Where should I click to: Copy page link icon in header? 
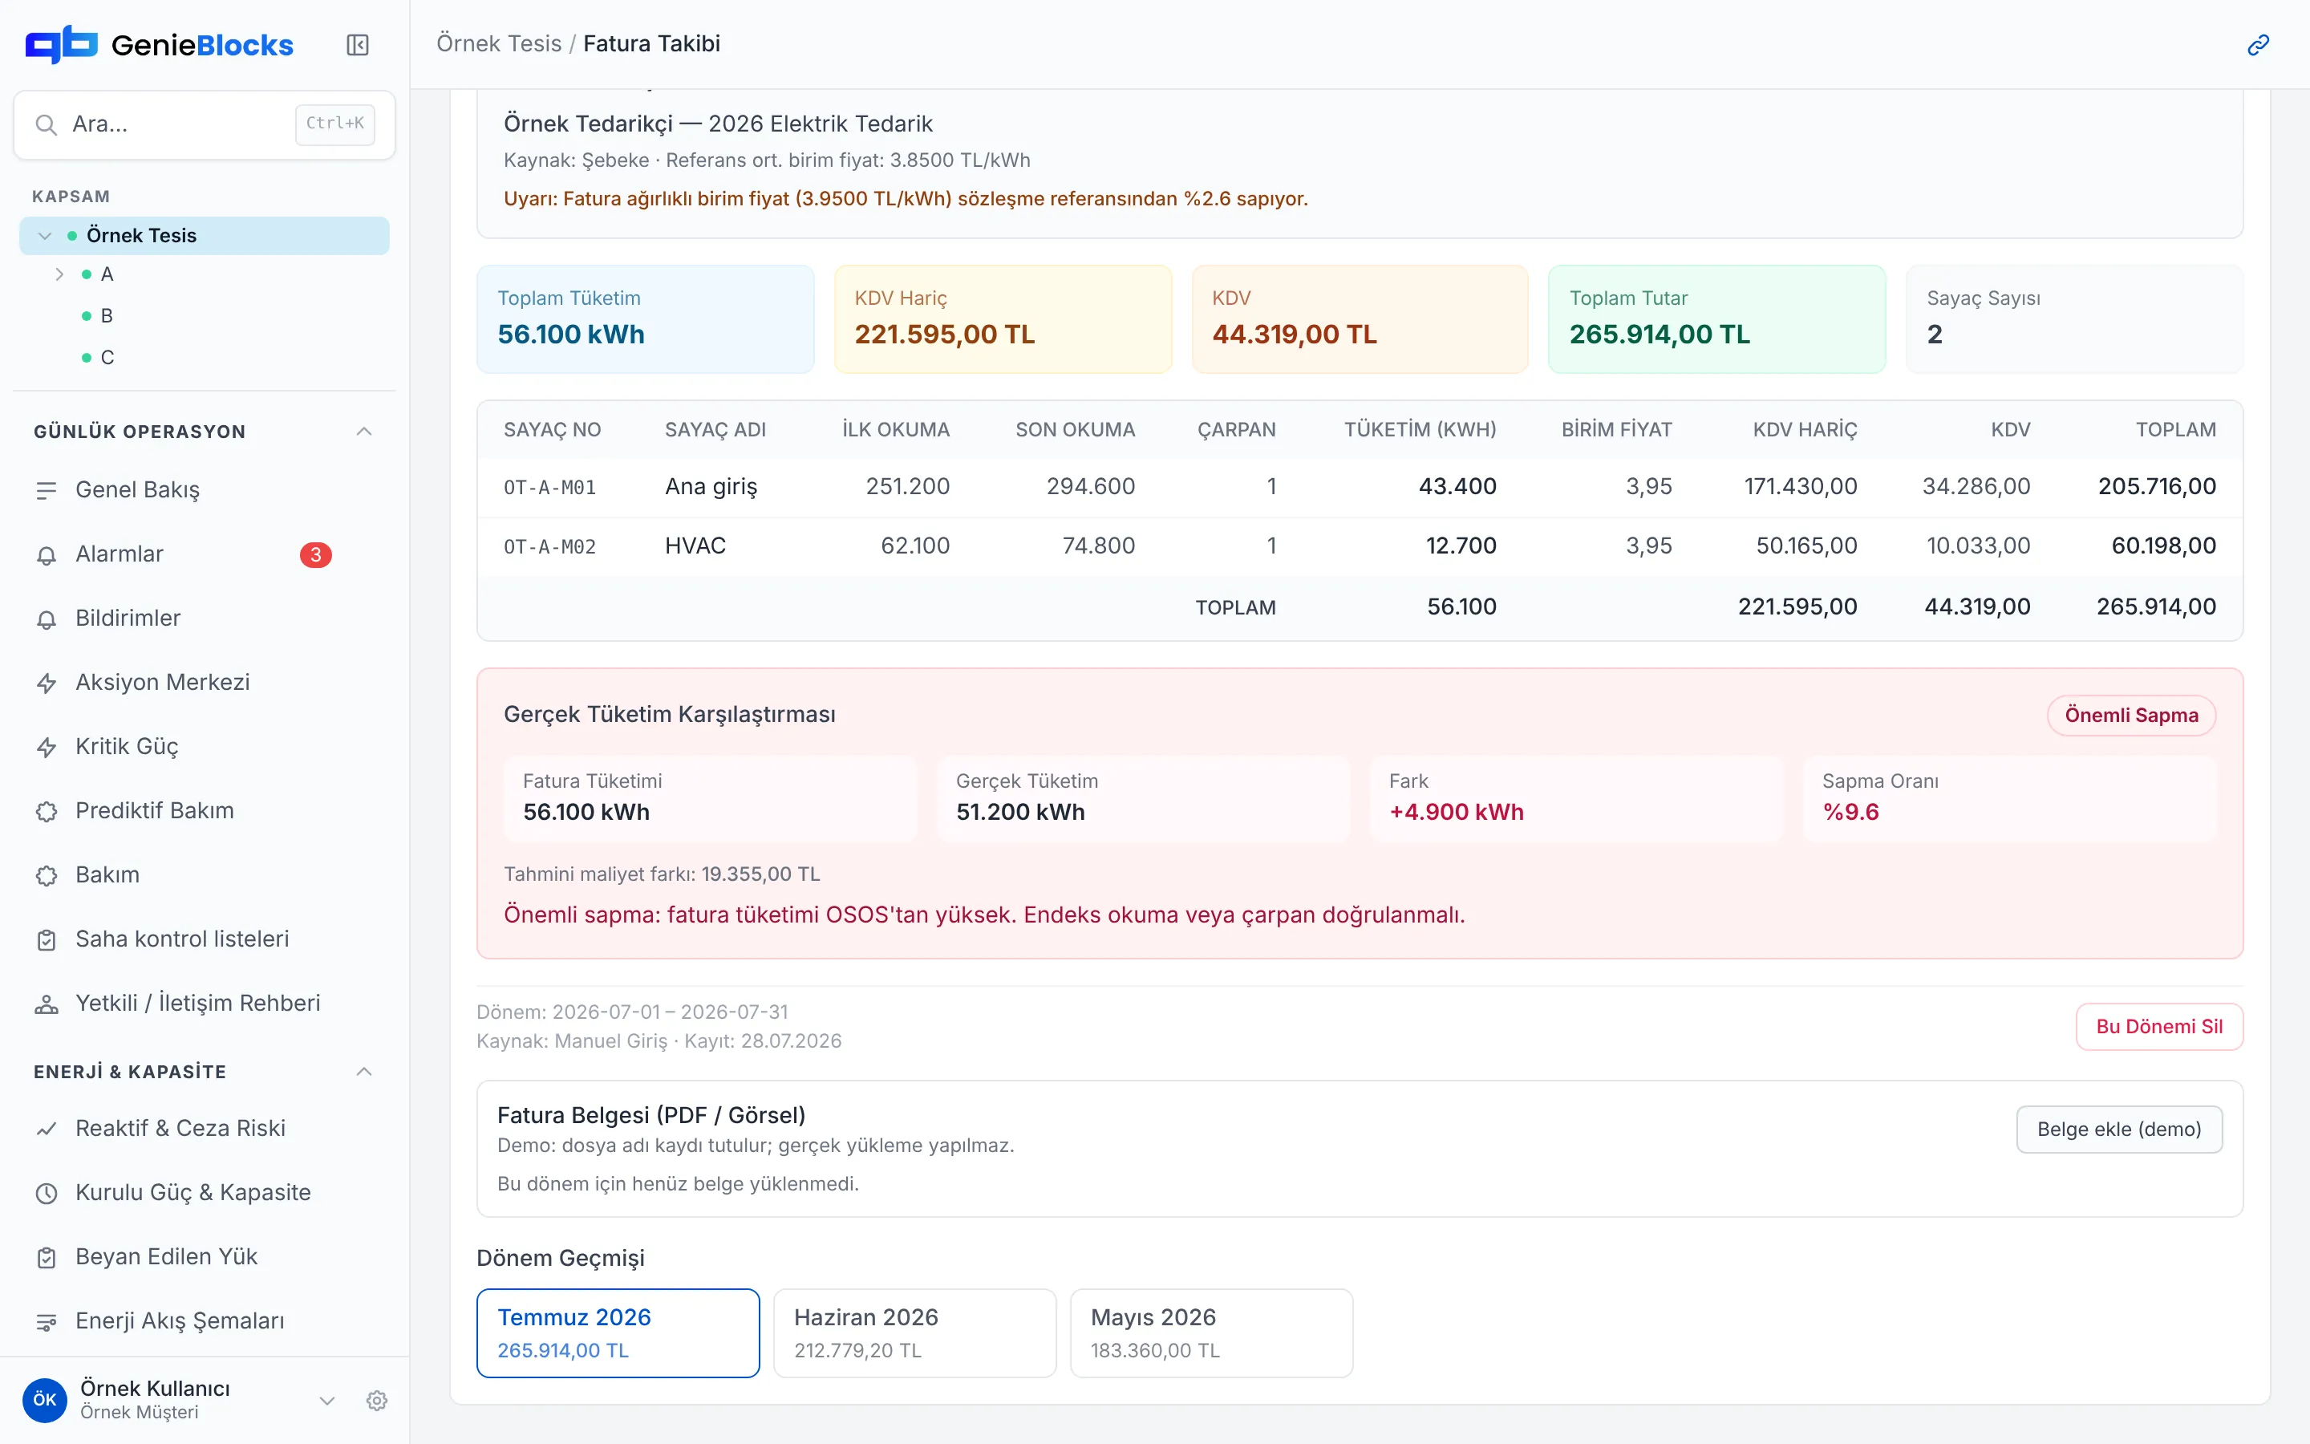coord(2258,45)
